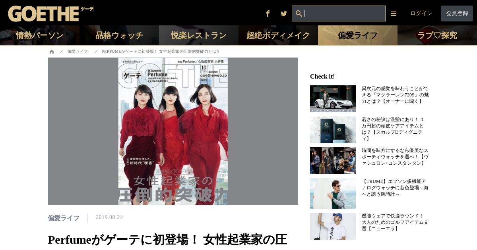Open the 情熱パーソン category tab
The height and width of the screenshot is (250, 477).
coord(40,35)
